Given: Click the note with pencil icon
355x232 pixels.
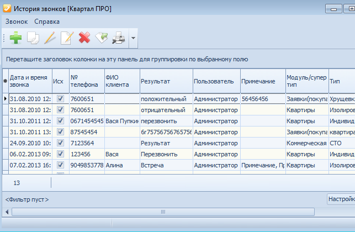Looking at the screenshot, I should [x=67, y=38].
